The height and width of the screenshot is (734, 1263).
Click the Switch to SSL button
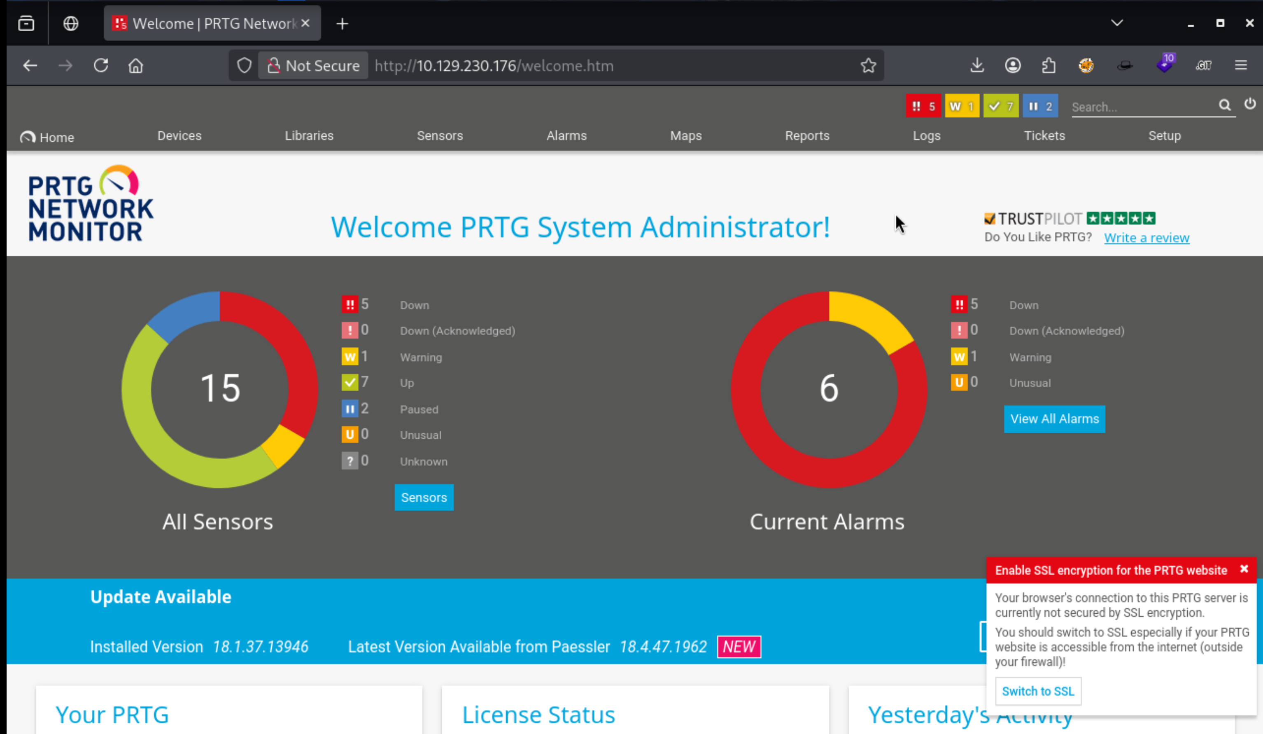[x=1038, y=691]
